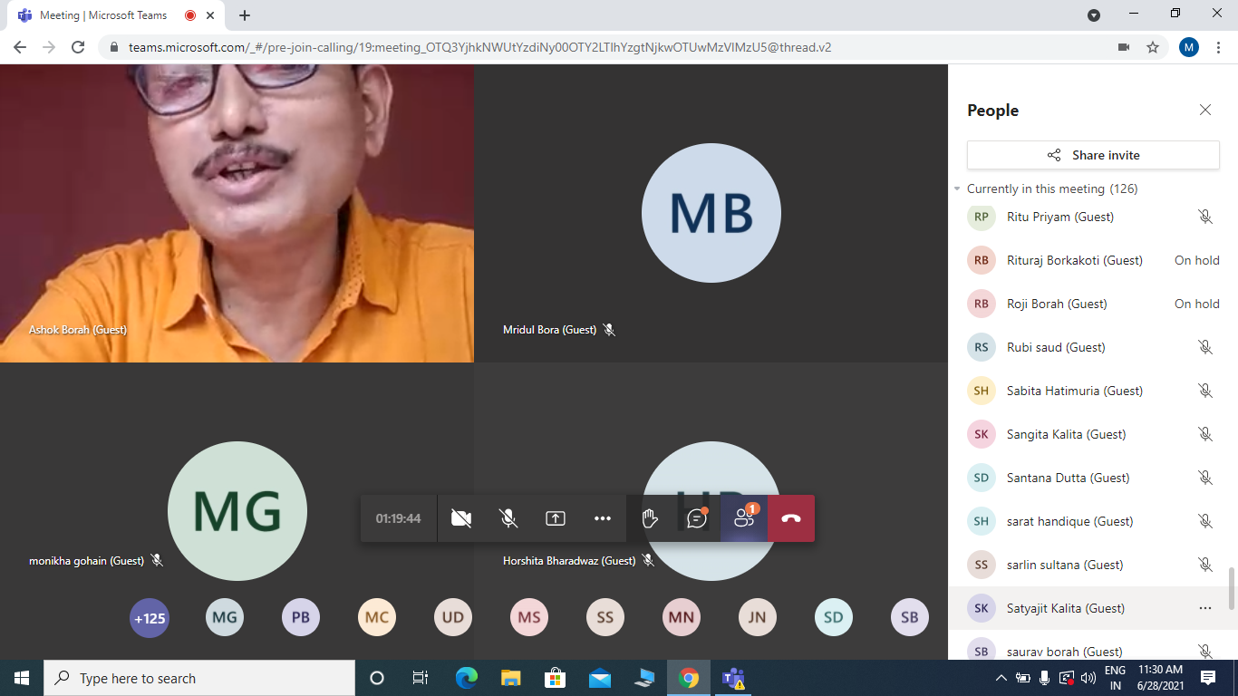Click the MN participant bubble
The width and height of the screenshot is (1238, 696).
[682, 618]
